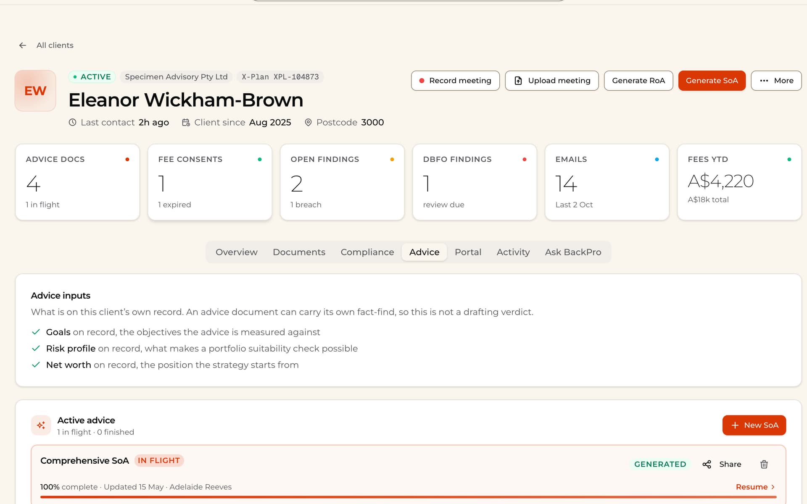Click the checkmark beside Risk profile
This screenshot has height=504, width=807.
point(36,349)
